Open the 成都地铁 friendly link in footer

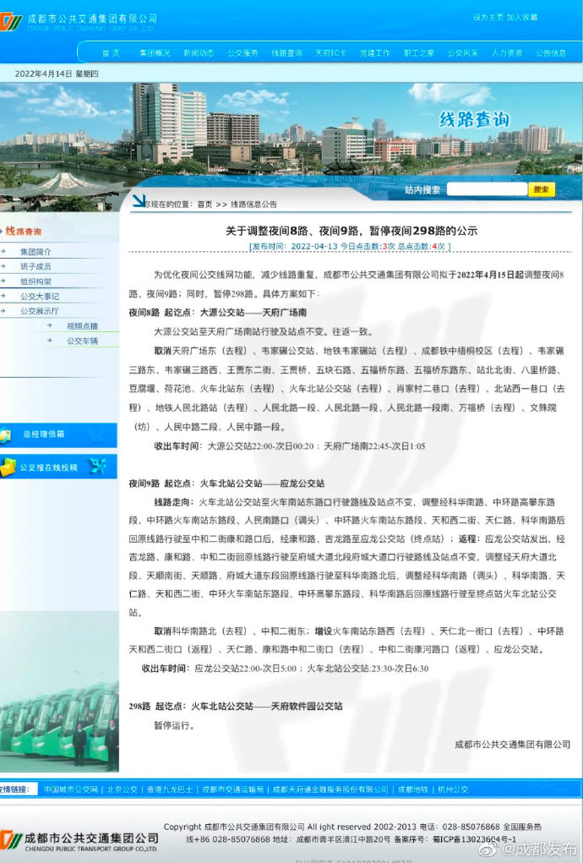pyautogui.click(x=413, y=789)
